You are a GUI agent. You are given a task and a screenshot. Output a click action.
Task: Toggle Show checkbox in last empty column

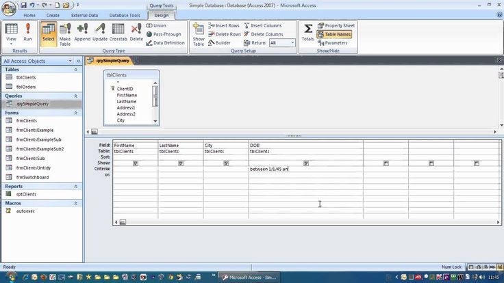(477, 163)
